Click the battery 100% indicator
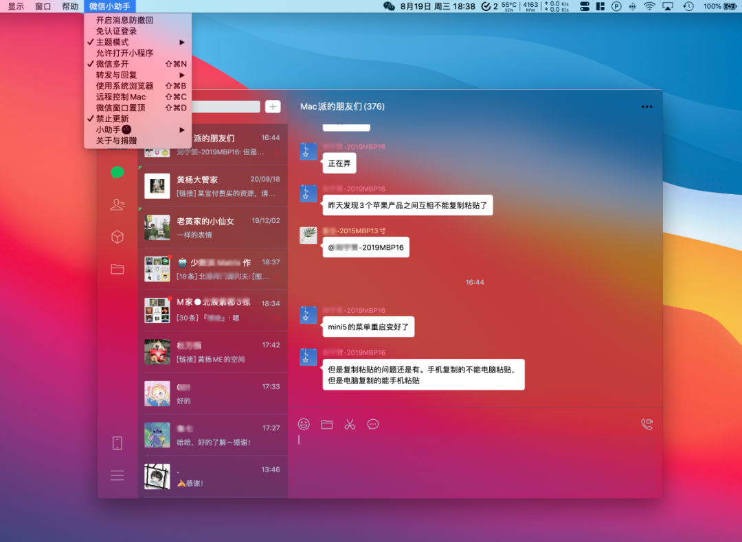Image resolution: width=742 pixels, height=542 pixels. 720,6
